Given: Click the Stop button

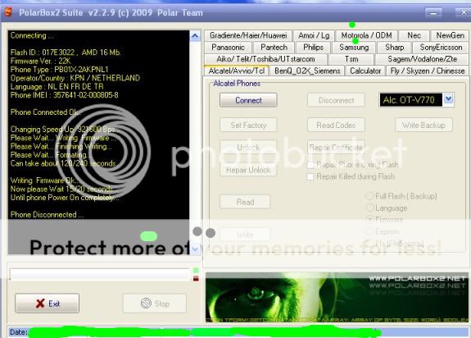Looking at the screenshot, I should (154, 304).
